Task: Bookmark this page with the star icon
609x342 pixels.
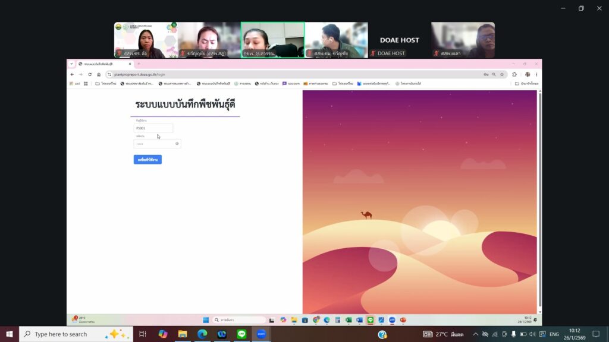Action: pyautogui.click(x=502, y=75)
